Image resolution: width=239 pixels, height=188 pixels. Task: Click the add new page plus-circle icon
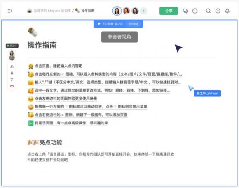coord(218,11)
